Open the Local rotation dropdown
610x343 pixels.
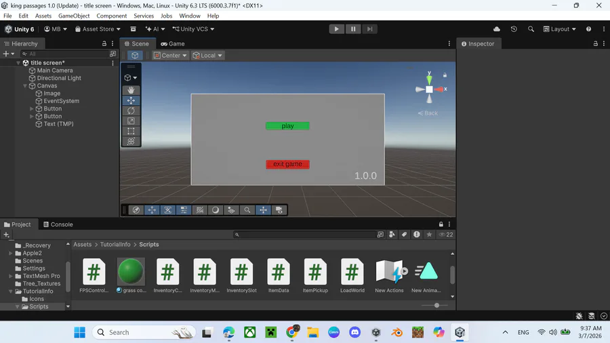pyautogui.click(x=208, y=55)
